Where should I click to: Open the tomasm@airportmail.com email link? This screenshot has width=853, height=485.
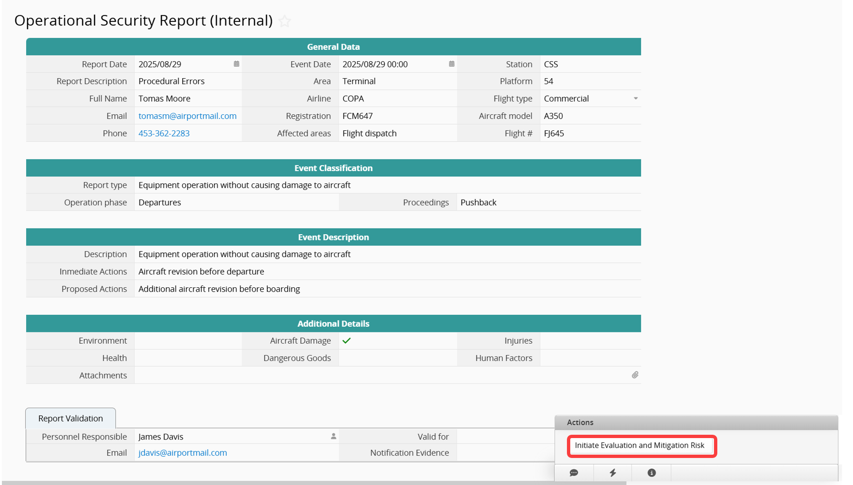(187, 116)
